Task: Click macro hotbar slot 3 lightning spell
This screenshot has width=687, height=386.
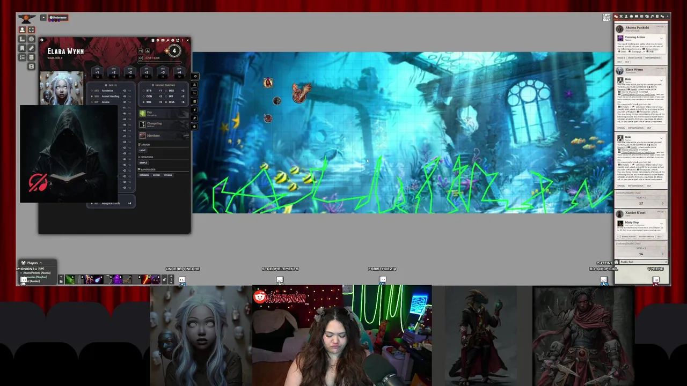Action: click(90, 279)
